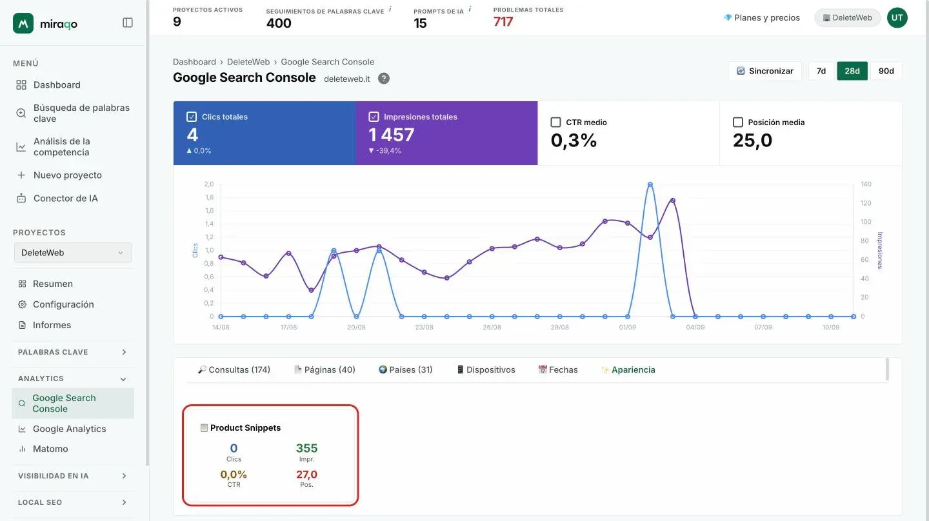
Task: Click the DeleteWeb project pill in header
Action: pos(847,18)
